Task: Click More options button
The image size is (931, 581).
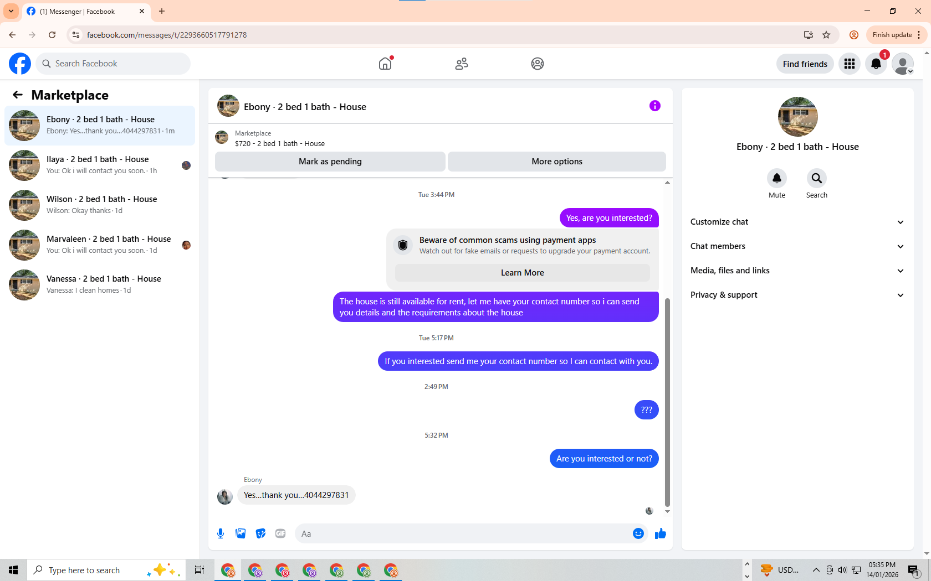Action: (557, 162)
